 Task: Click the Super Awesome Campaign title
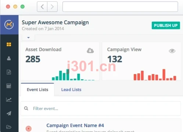tap(55, 22)
